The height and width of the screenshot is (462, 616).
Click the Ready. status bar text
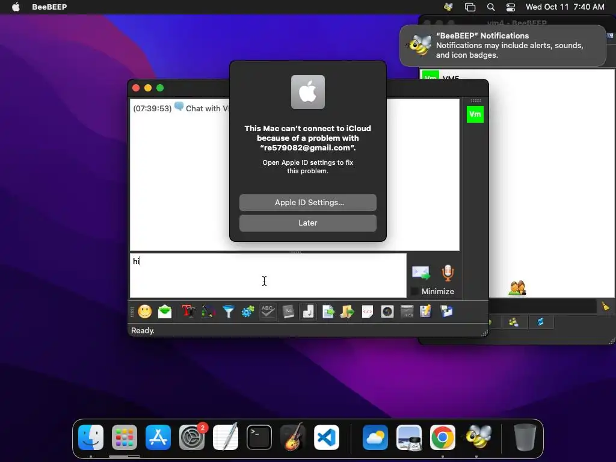coord(142,330)
